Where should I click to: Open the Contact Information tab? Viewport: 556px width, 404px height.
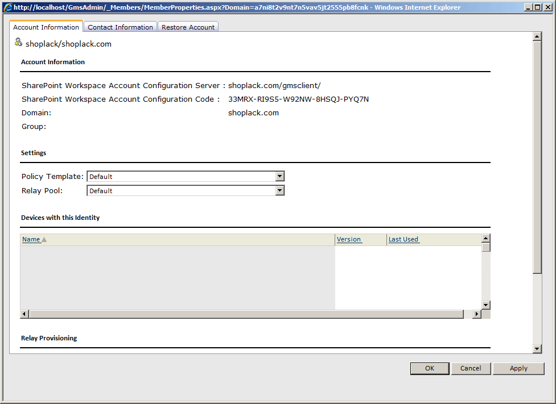120,27
